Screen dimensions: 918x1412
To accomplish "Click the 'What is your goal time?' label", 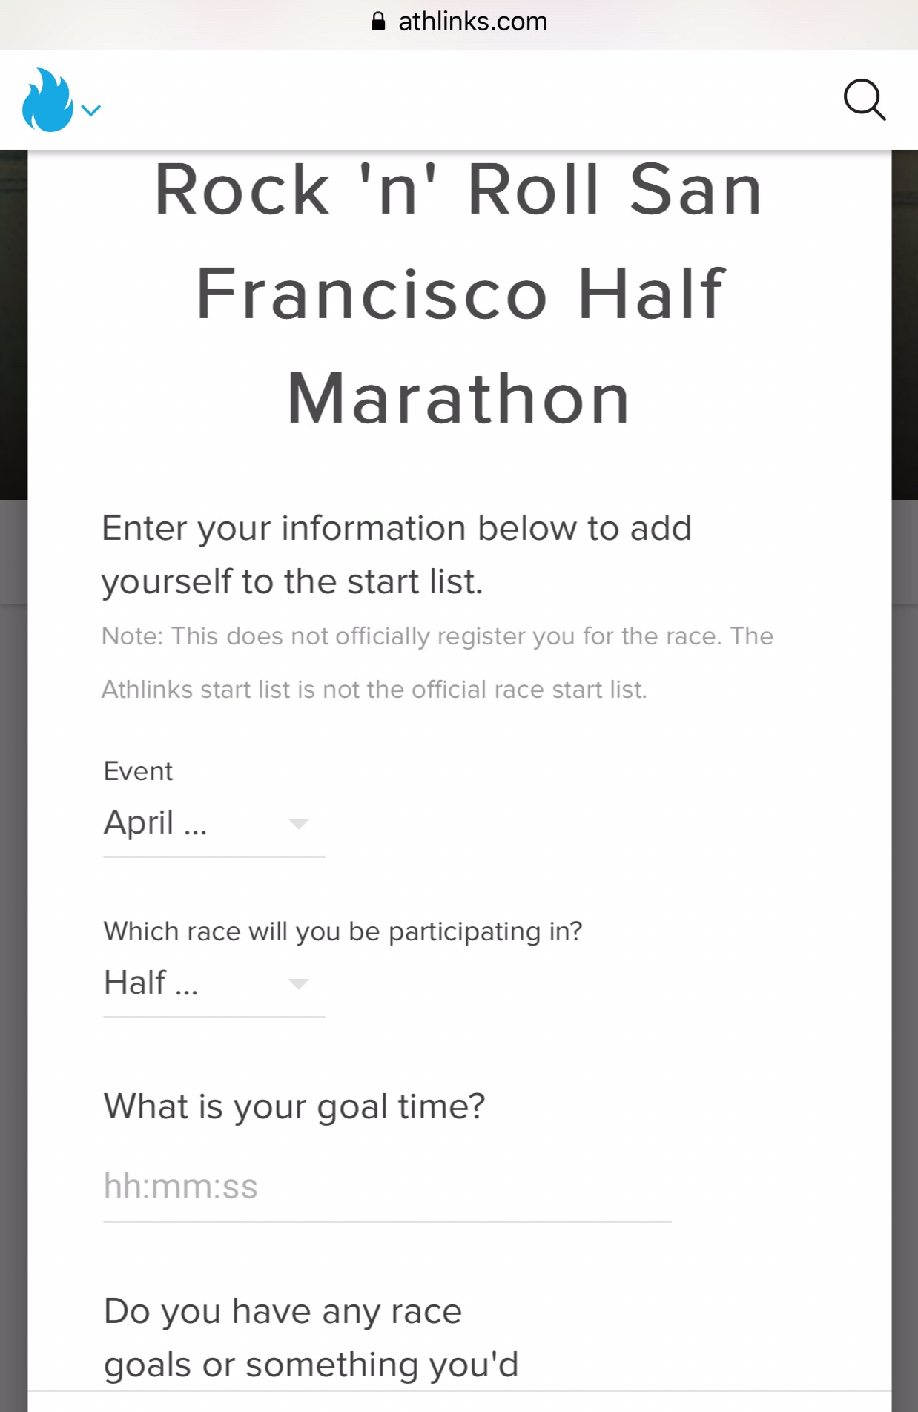I will 294,1106.
